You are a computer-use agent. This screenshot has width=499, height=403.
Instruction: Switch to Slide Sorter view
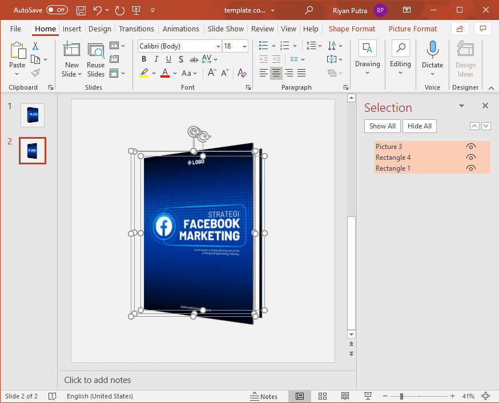click(x=323, y=396)
